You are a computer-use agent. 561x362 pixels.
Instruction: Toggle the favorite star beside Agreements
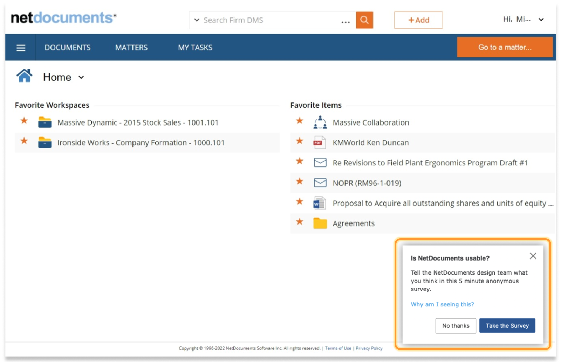[300, 222]
